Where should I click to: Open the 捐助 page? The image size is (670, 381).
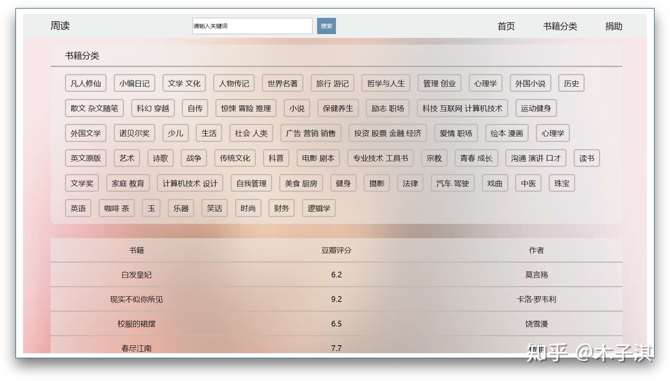pos(613,26)
